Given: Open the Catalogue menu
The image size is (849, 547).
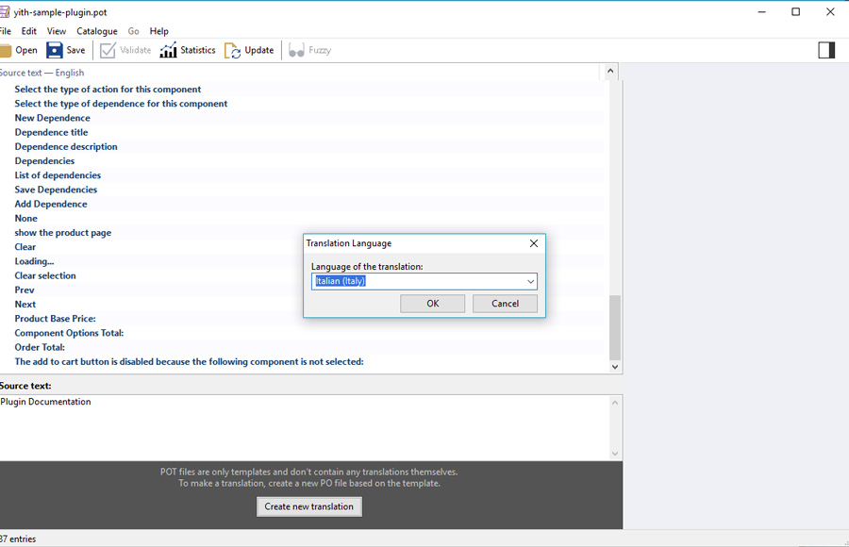Looking at the screenshot, I should point(97,31).
